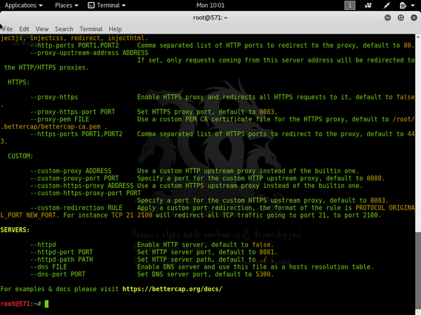Click the pen-shaped icon in top panel
421x315 pixels.
(x=387, y=6)
